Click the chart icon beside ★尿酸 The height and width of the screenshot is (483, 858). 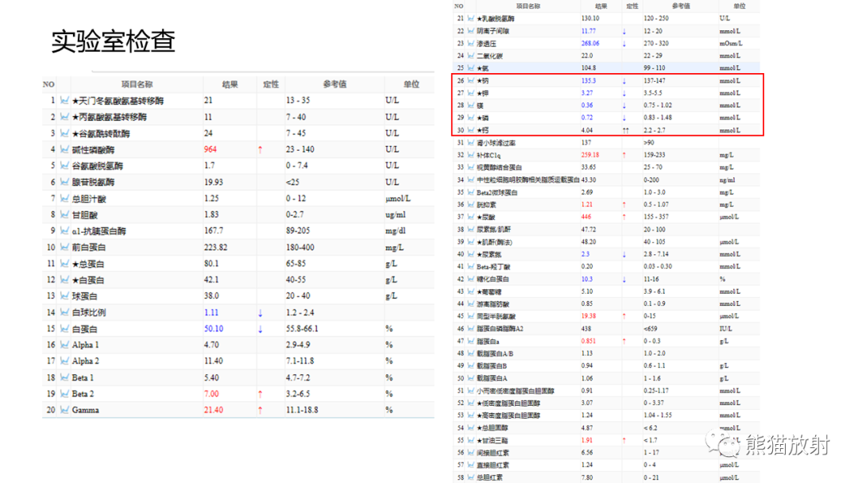[x=470, y=217]
